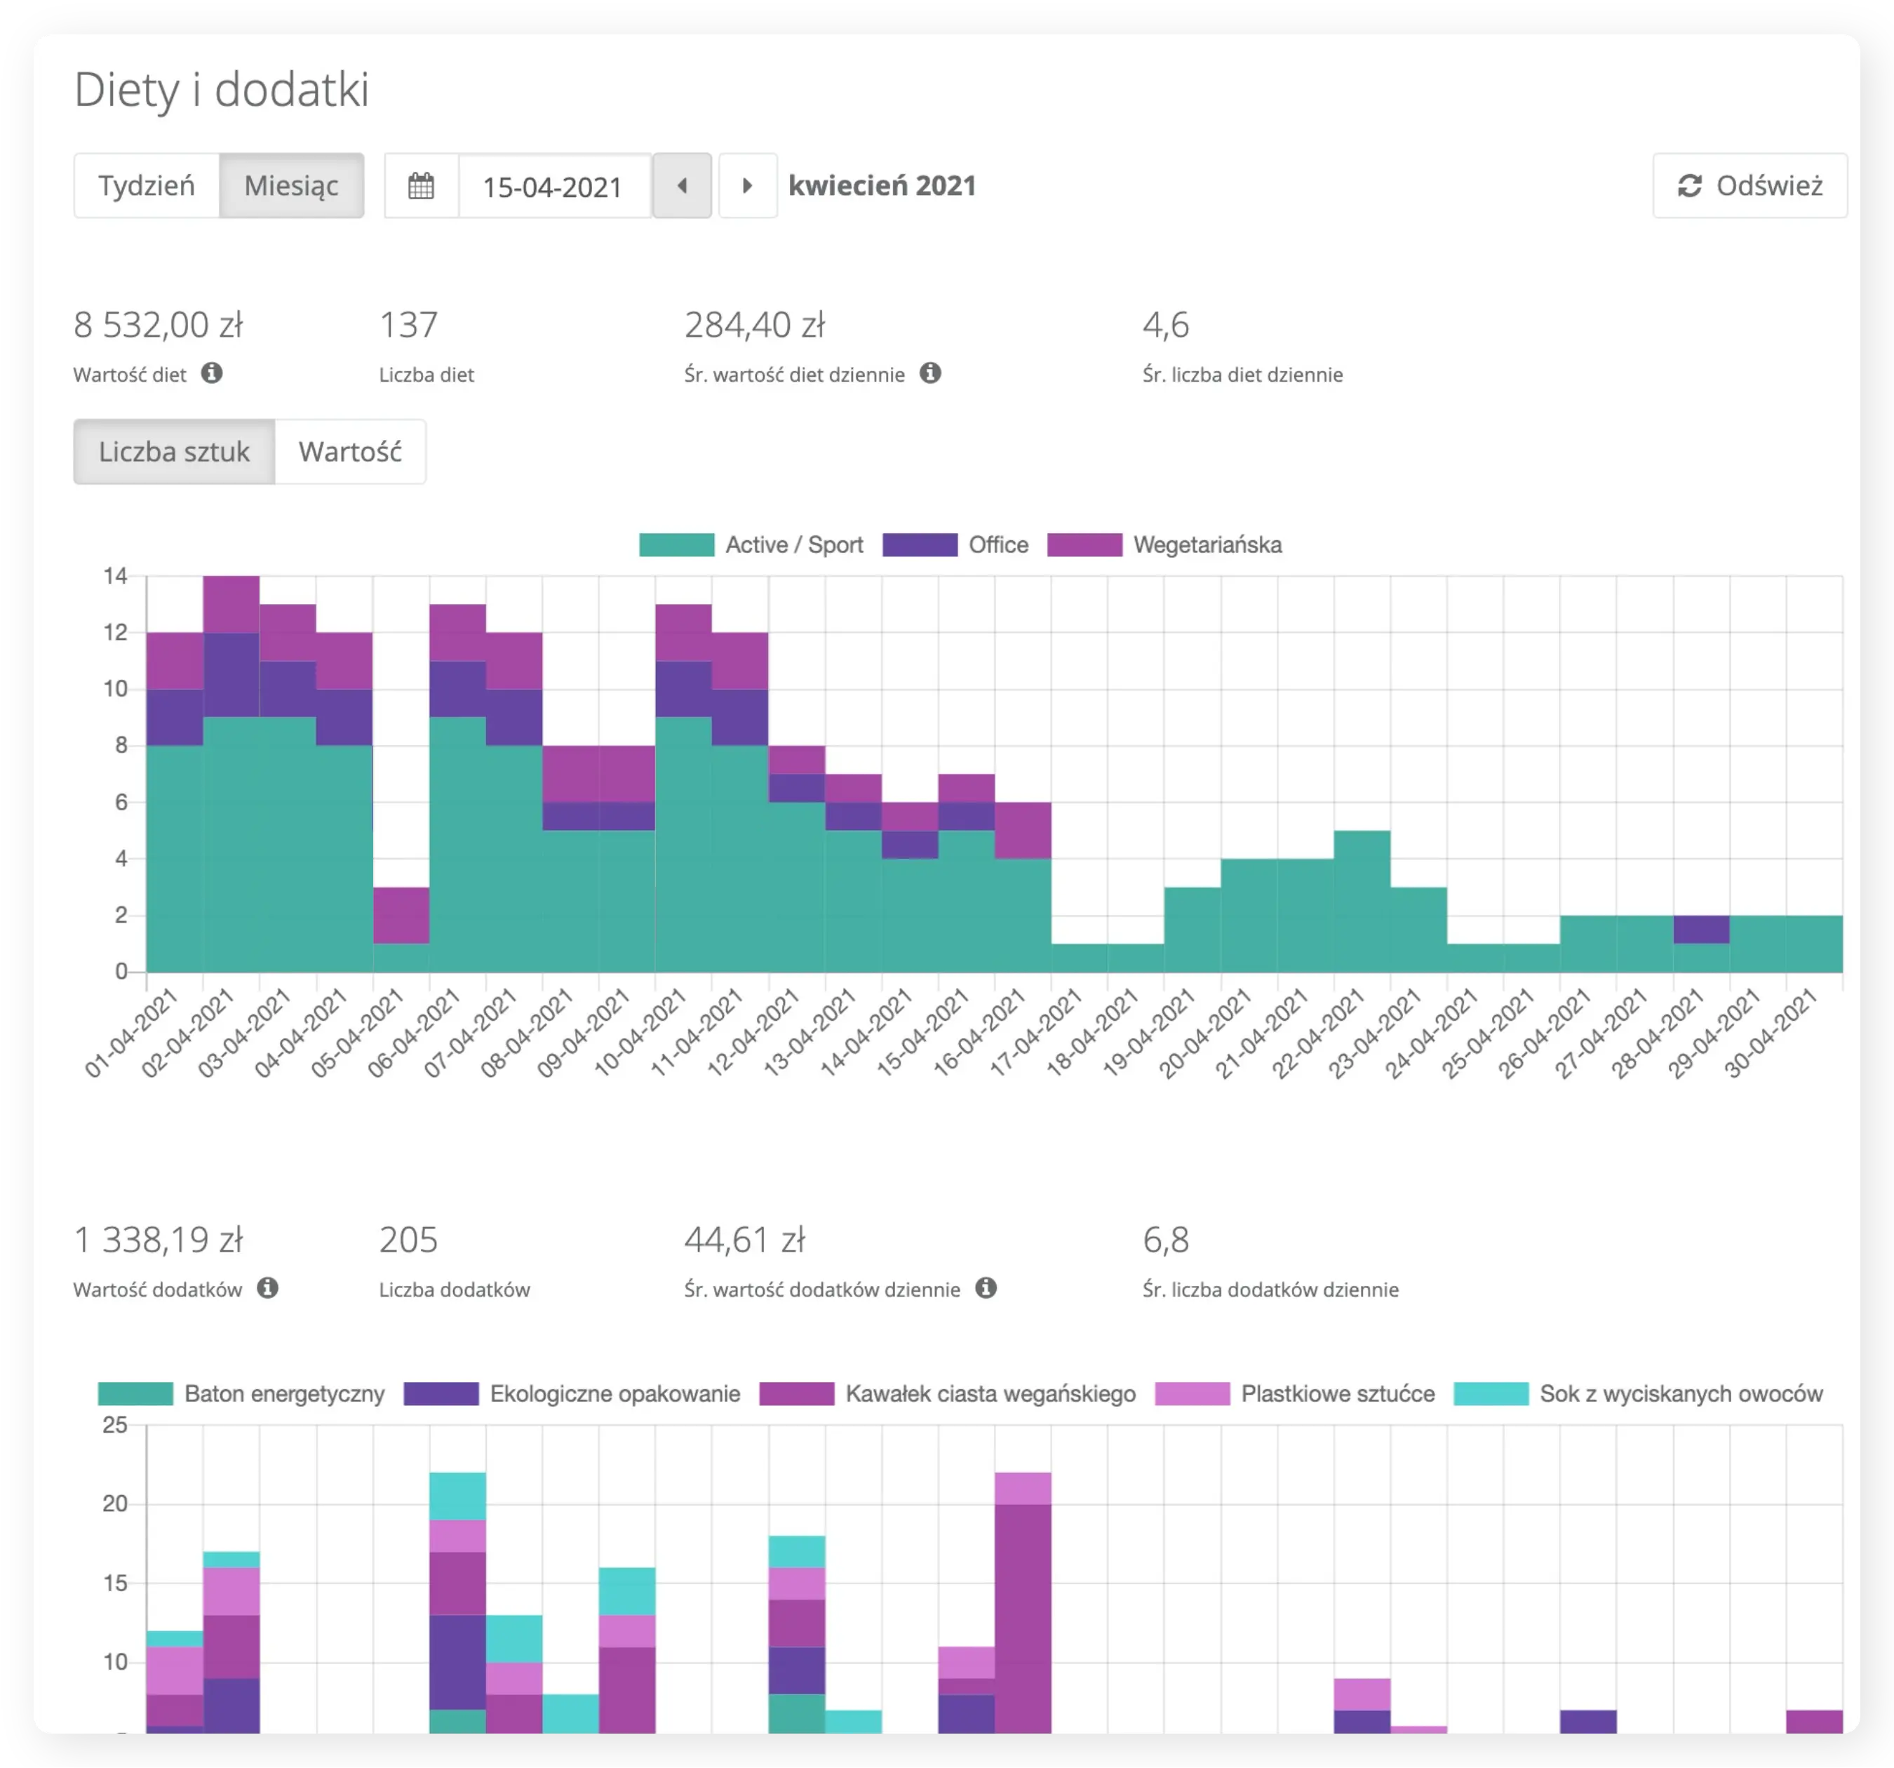Open the calendar date picker icon

pos(421,186)
